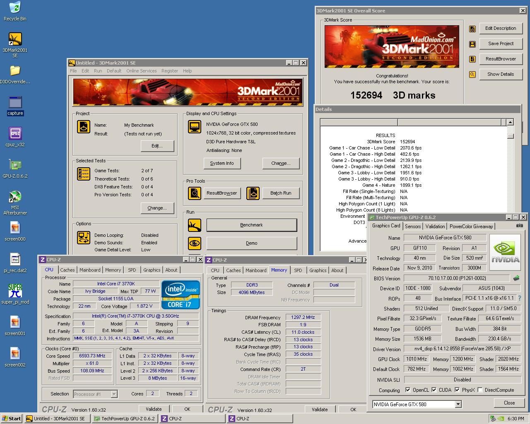530x424 pixels.
Task: Click the Windows Start button
Action: [x=12, y=419]
